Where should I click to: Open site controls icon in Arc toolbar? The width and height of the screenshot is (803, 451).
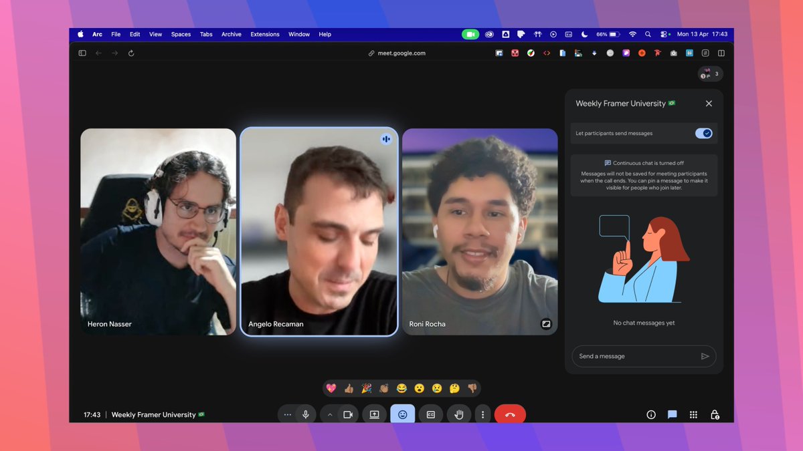(x=705, y=53)
